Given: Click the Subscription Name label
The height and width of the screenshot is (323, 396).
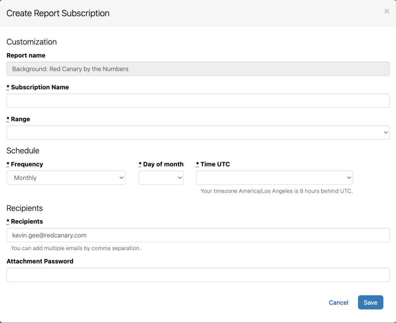Looking at the screenshot, I should (39, 88).
